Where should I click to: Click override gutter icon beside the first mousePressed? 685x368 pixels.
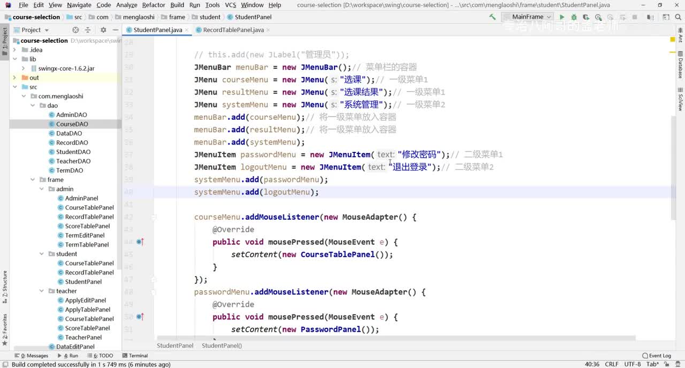point(140,242)
